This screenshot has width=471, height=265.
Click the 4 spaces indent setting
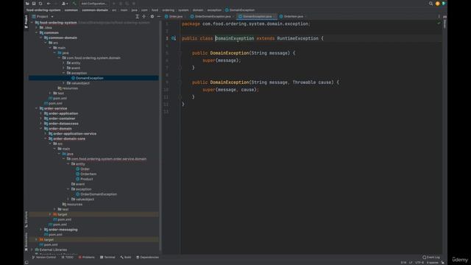(x=433, y=262)
